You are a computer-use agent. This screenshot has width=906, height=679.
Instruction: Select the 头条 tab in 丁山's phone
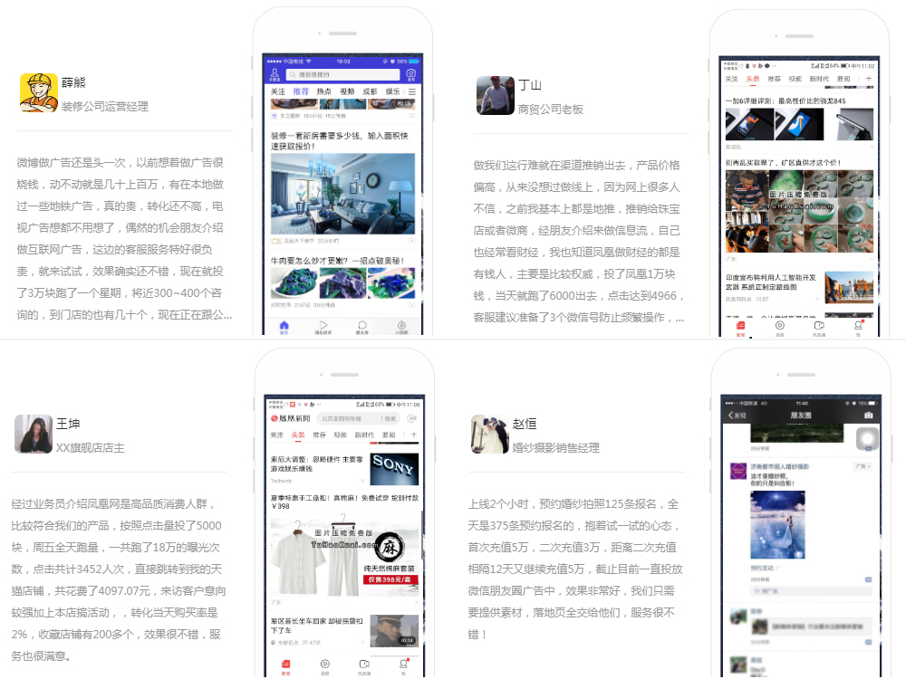(x=753, y=79)
